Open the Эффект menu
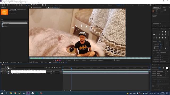The image size is (170, 95). point(22,3)
